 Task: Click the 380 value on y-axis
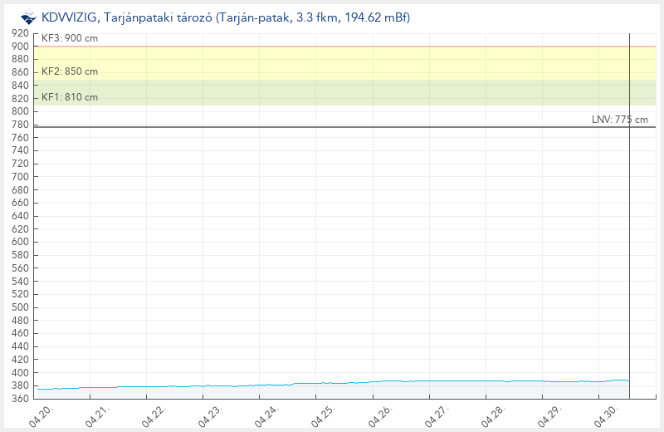point(21,385)
